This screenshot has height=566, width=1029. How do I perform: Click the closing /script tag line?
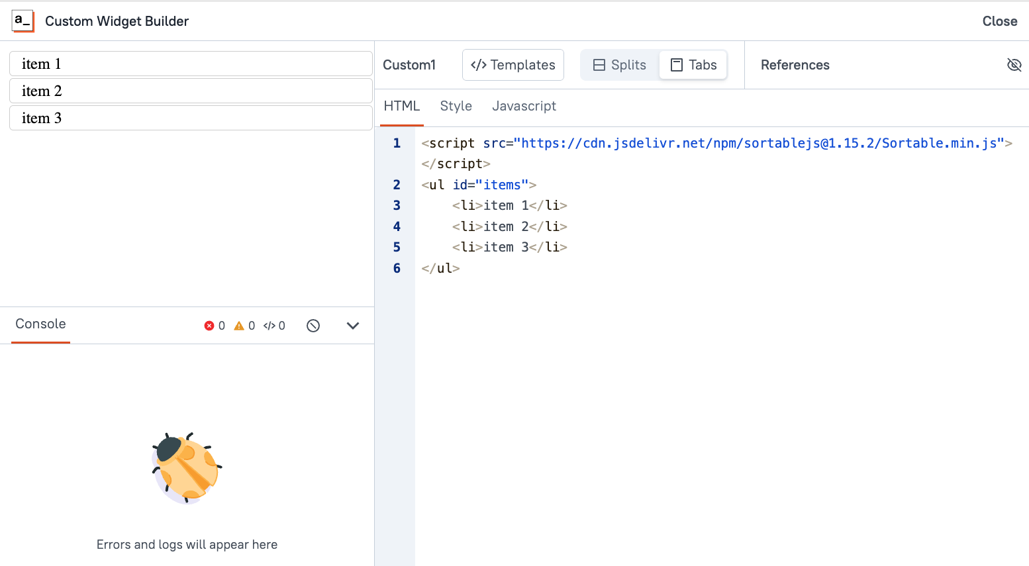(x=456, y=164)
